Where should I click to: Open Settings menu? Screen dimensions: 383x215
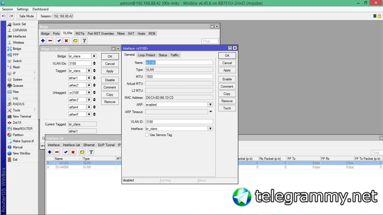coord(22,9)
